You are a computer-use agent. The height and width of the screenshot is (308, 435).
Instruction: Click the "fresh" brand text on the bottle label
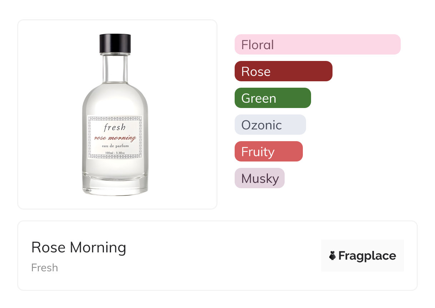coord(115,127)
